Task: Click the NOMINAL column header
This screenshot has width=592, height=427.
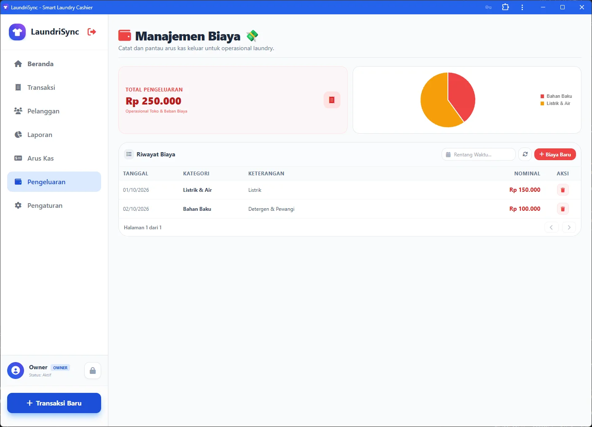Action: (x=527, y=173)
